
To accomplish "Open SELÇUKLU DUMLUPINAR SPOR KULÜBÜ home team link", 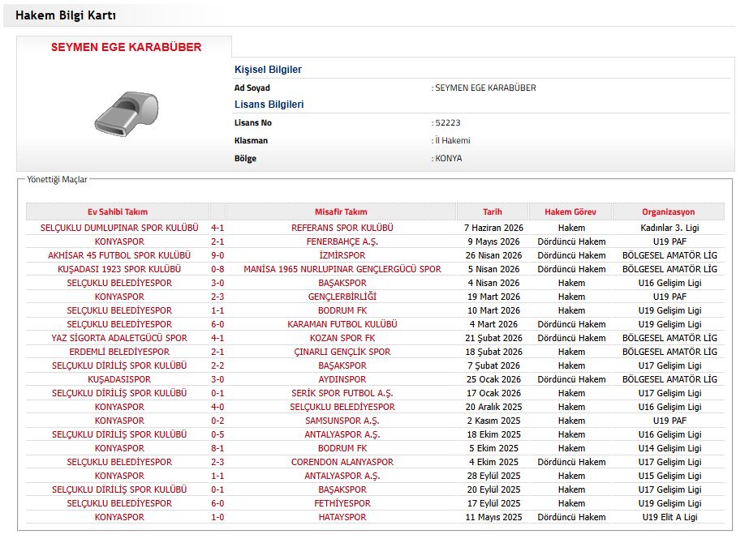I will [119, 228].
